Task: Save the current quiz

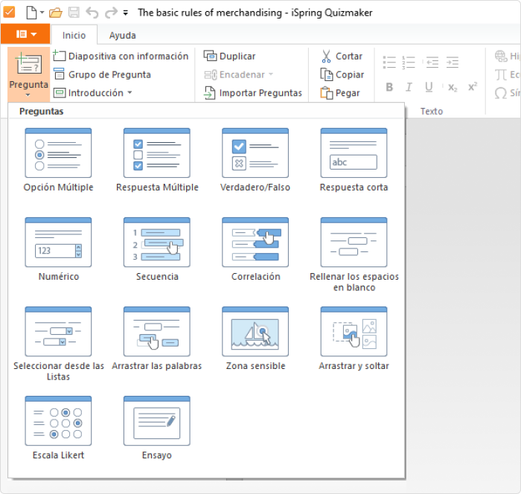Action: tap(74, 13)
